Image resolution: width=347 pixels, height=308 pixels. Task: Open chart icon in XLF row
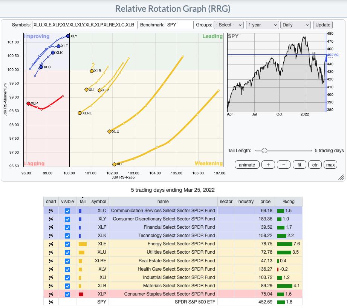(x=51, y=227)
